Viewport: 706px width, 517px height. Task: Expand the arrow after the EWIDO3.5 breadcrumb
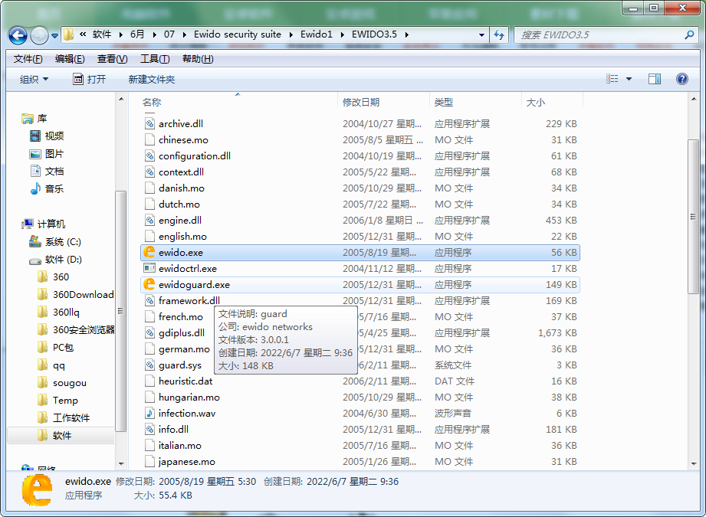(x=406, y=34)
